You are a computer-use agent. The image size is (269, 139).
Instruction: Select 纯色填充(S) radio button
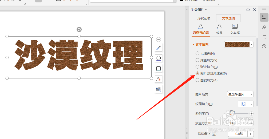tap(197, 60)
